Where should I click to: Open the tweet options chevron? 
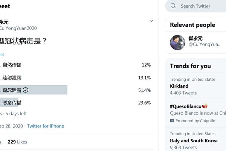tap(151, 21)
